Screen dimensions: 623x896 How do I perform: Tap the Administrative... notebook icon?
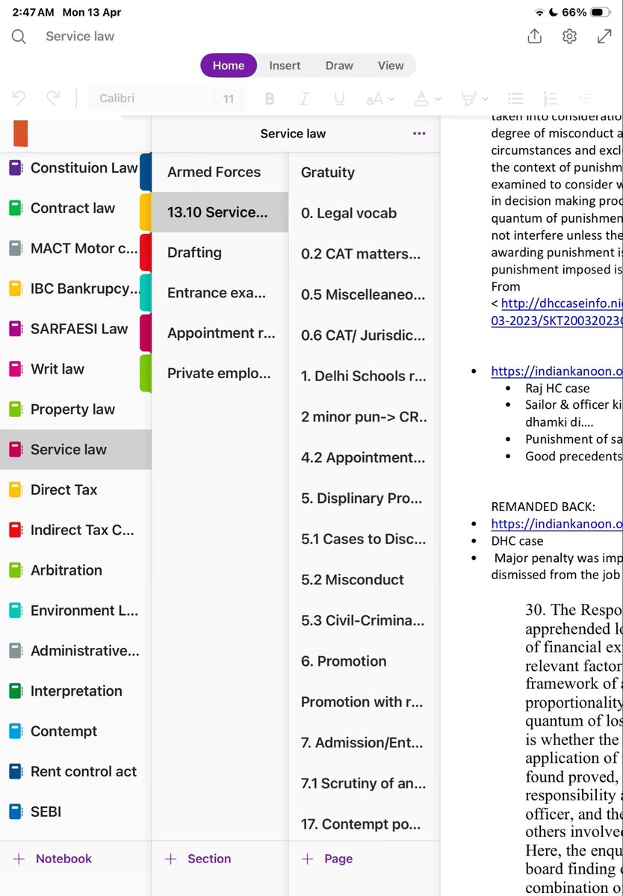16,650
